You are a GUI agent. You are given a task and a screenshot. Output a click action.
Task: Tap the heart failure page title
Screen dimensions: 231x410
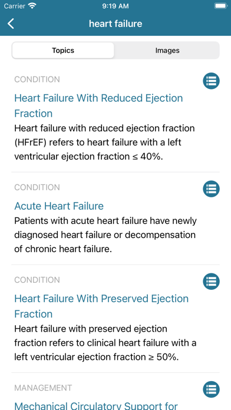[x=115, y=24]
